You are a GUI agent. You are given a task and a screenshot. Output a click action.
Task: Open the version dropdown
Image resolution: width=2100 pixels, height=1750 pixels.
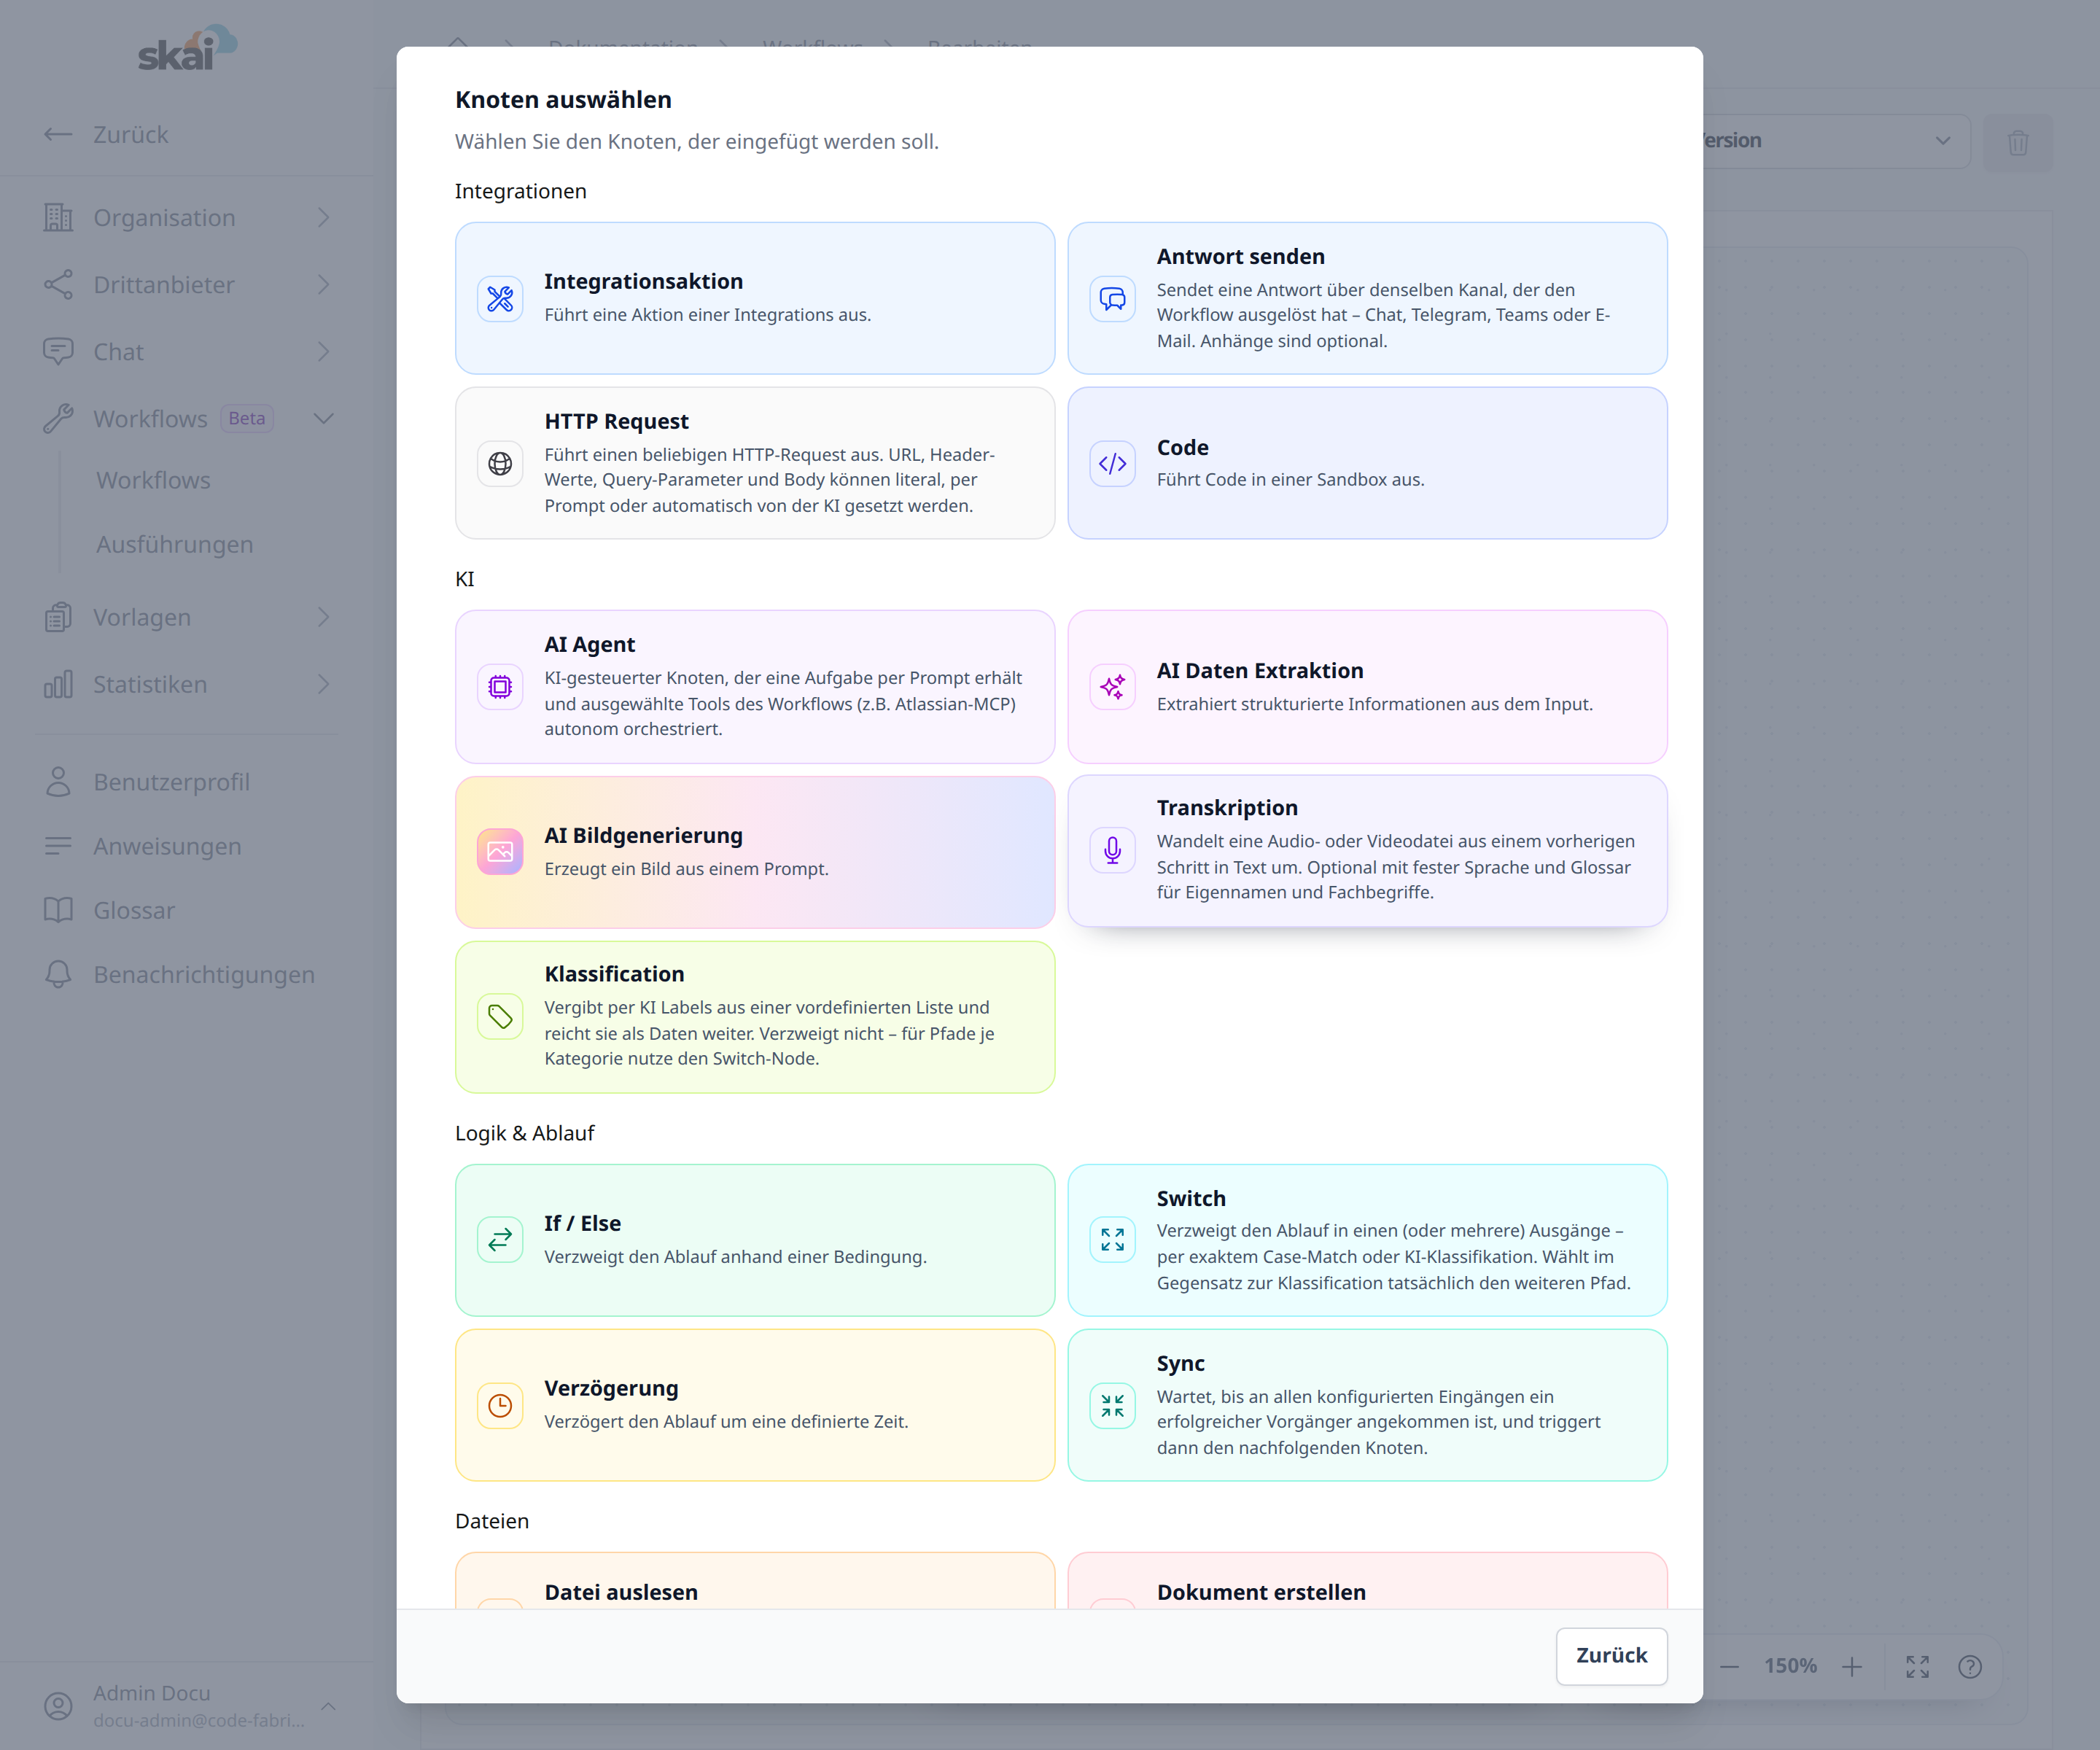(x=1835, y=141)
